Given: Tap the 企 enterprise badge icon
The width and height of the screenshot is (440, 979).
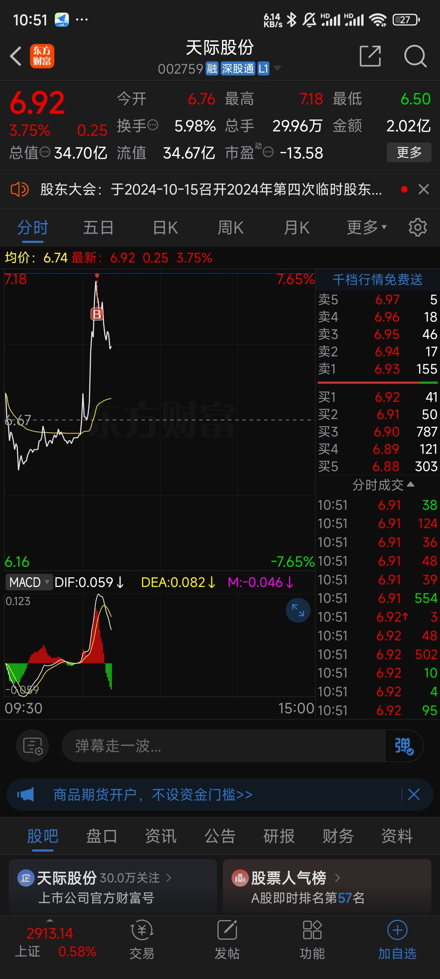Looking at the screenshot, I should [x=26, y=878].
